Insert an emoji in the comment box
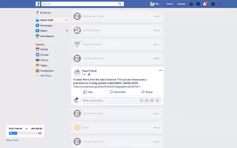This screenshot has width=237, height=148. [x=141, y=100]
